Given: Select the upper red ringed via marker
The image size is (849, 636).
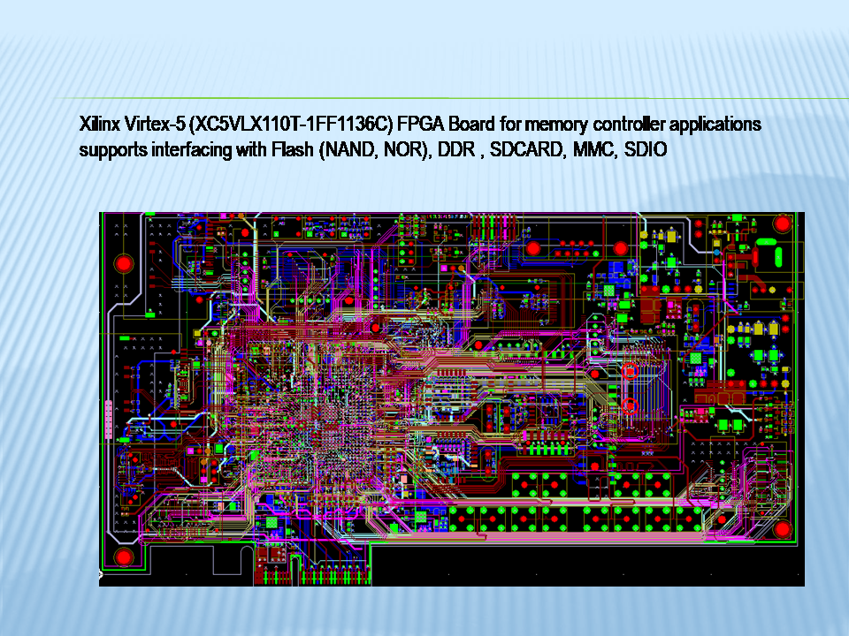Looking at the screenshot, I should click(x=630, y=372).
